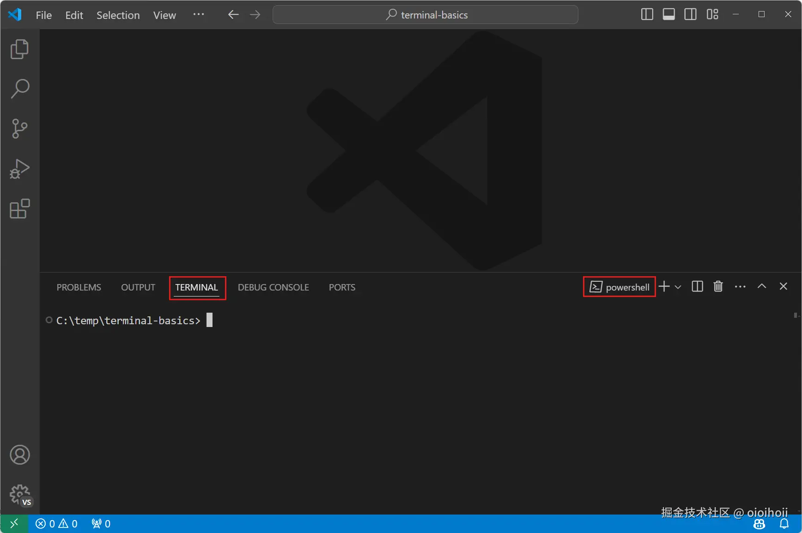Toggle the bottom panel layout icon

(669, 14)
